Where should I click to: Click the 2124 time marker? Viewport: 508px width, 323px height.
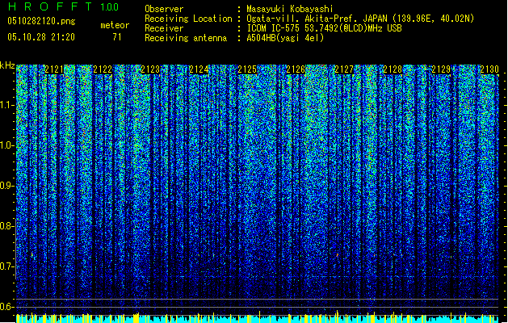coord(199,69)
